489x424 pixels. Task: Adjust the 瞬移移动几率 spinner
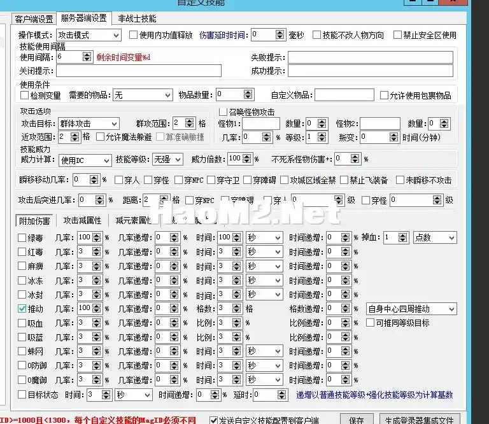coord(94,180)
